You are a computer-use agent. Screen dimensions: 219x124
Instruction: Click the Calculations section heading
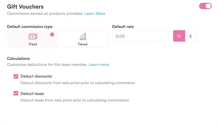[18, 58]
